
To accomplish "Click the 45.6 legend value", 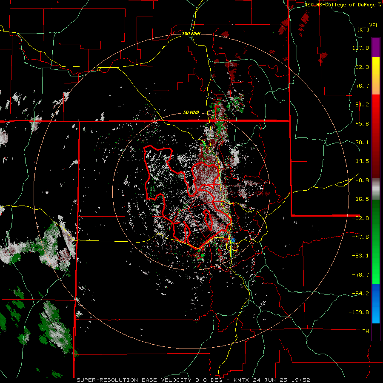I will pos(362,123).
